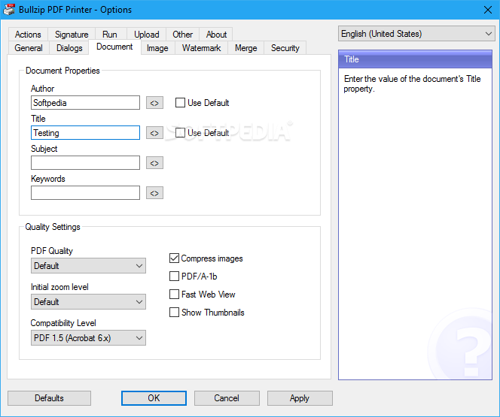
Task: Switch to the General tab
Action: point(29,48)
